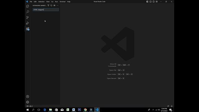Open Microsoft Store from the taskbar
Image resolution: width=199 pixels, height=112 pixels.
click(x=56, y=110)
